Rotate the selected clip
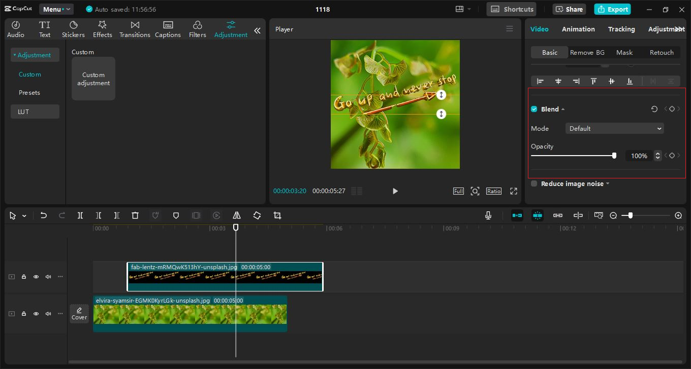This screenshot has width=691, height=369. (x=257, y=215)
